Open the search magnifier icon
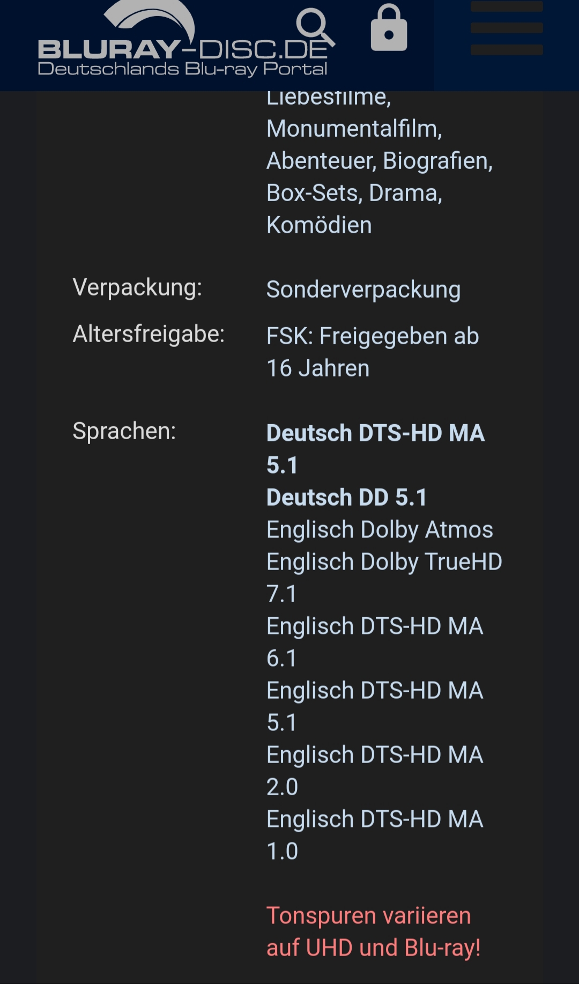 click(315, 27)
